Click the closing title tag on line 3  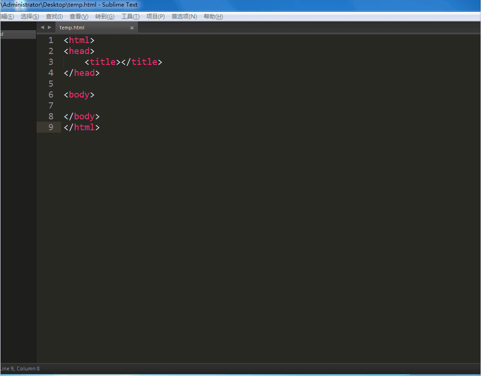click(x=142, y=62)
